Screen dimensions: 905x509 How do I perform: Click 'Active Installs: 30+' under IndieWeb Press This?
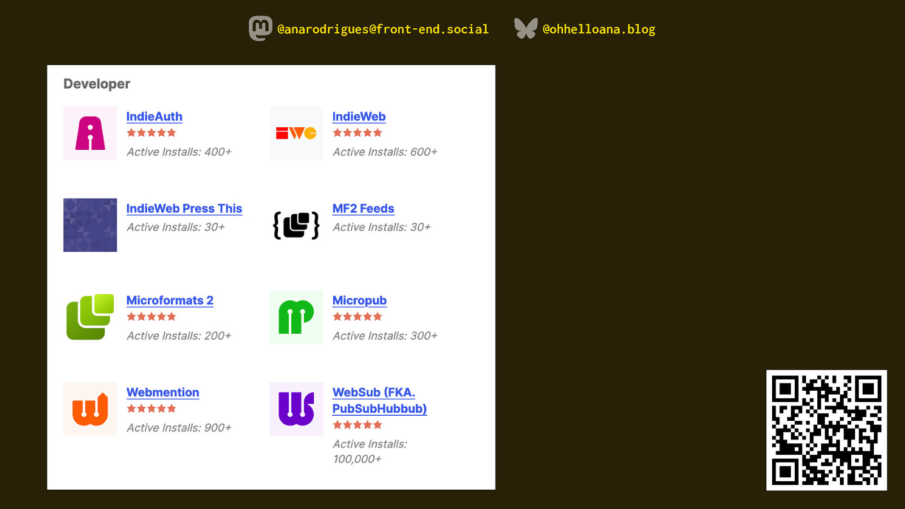(176, 227)
